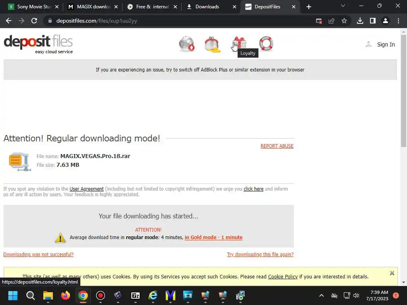Open the globe upload icon

pos(187,44)
